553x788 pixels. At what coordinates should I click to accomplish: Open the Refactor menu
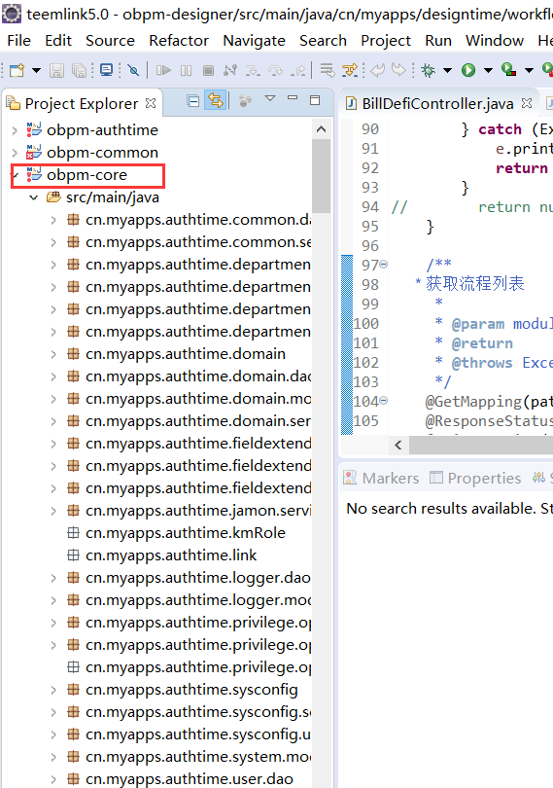[179, 40]
